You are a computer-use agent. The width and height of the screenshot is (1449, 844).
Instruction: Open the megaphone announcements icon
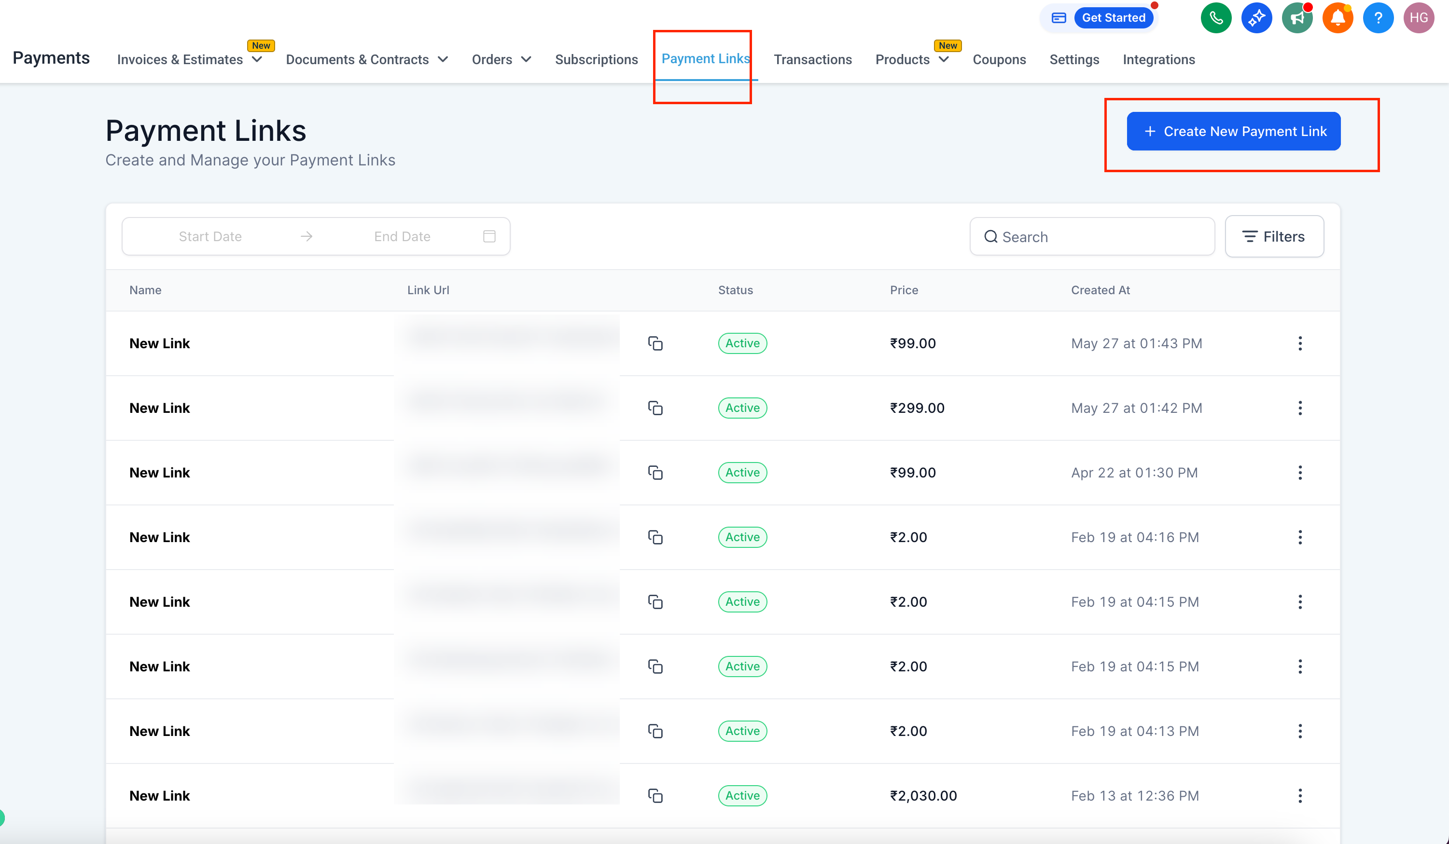[x=1297, y=18]
